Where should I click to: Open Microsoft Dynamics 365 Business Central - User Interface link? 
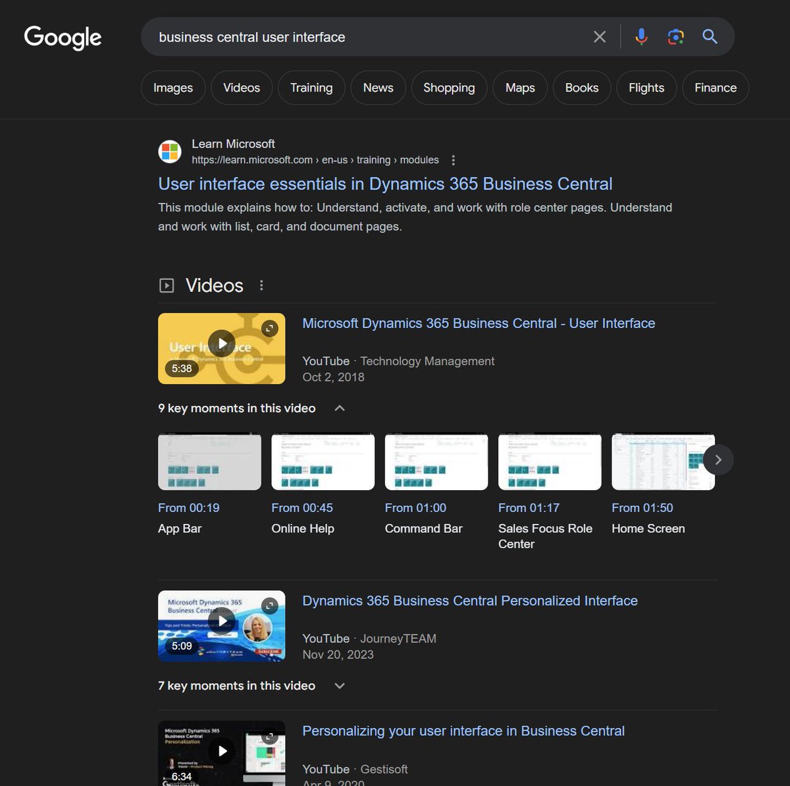coord(479,323)
